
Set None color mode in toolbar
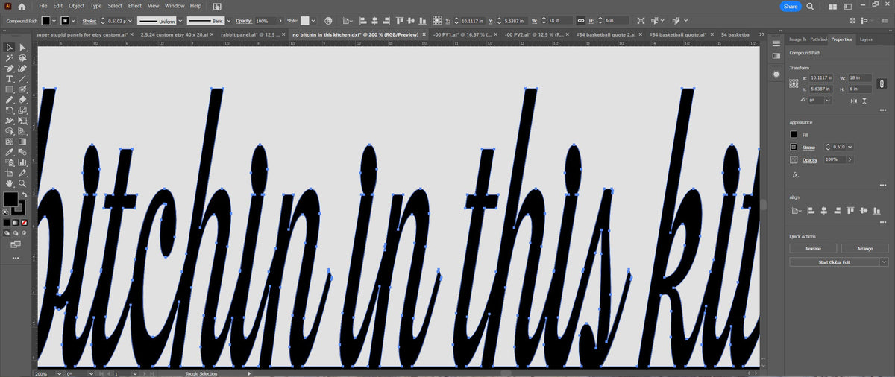(24, 222)
